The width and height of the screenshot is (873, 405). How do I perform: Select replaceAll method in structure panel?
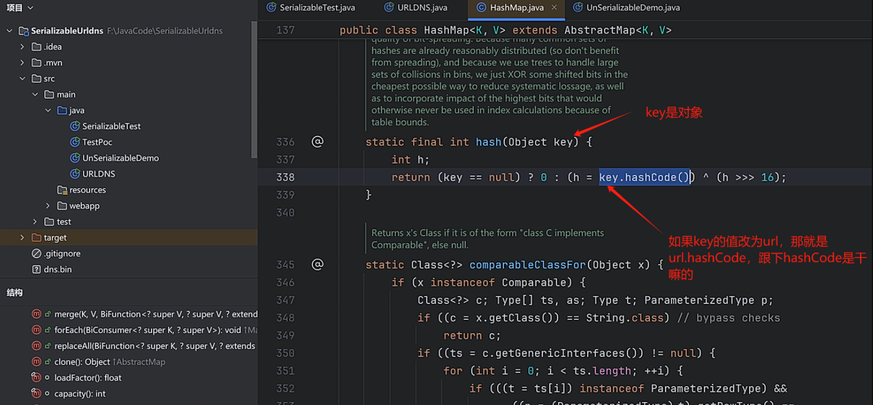click(155, 346)
